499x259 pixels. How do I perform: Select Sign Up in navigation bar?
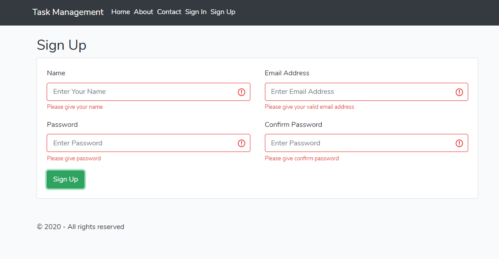pos(223,12)
